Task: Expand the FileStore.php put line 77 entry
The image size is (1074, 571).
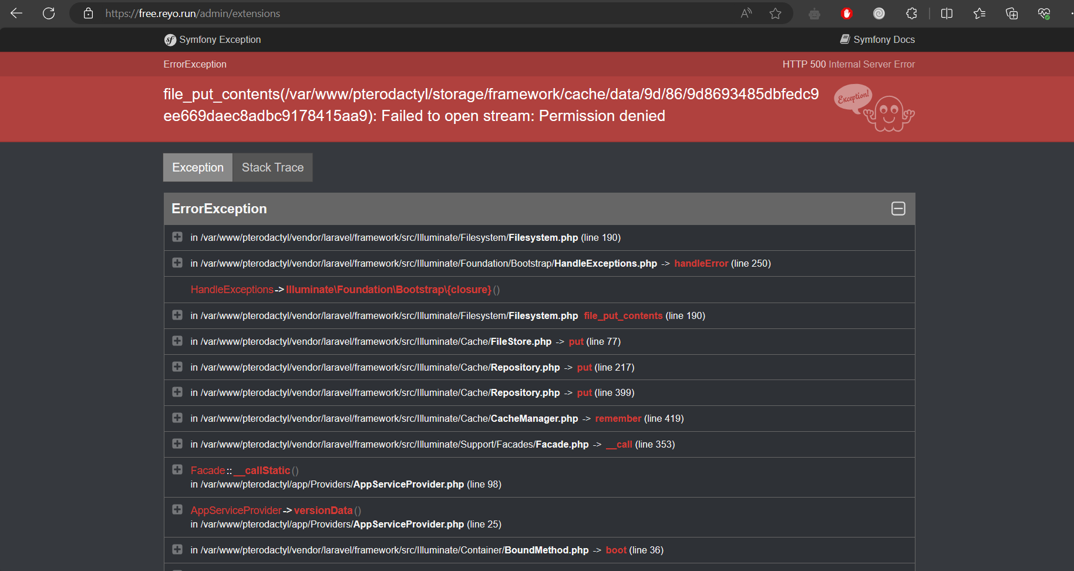Action: (177, 341)
